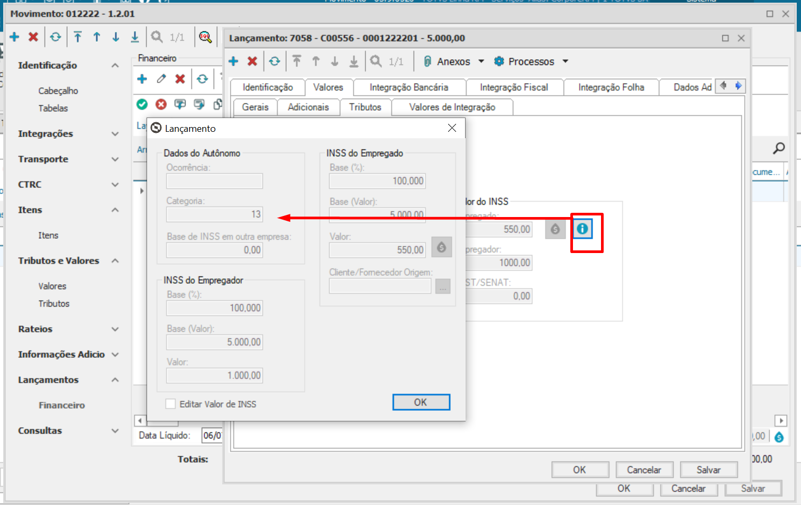The width and height of the screenshot is (801, 505).
Task: Collapse the Tributos e Valores section
Action: (115, 260)
